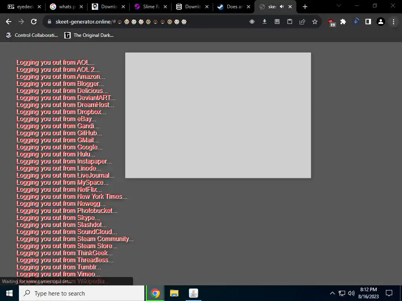Open the volume control in tray
This screenshot has height=301, width=402.
tap(351, 293)
